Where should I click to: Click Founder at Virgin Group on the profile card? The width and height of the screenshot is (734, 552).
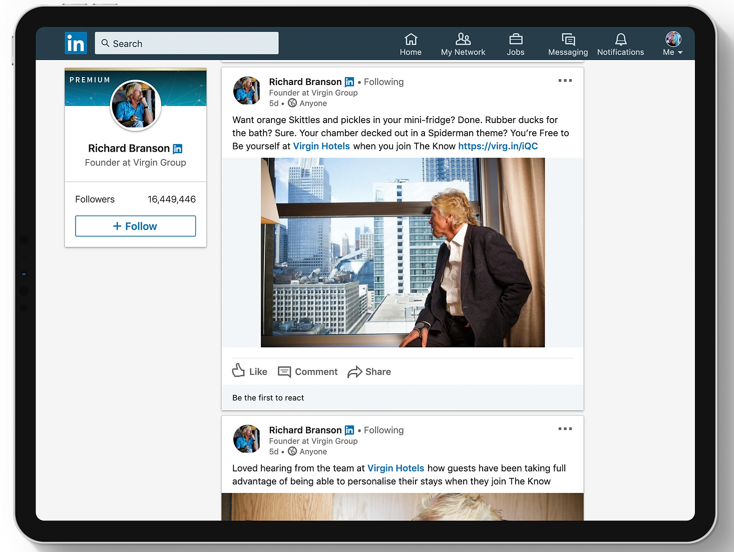pos(135,163)
